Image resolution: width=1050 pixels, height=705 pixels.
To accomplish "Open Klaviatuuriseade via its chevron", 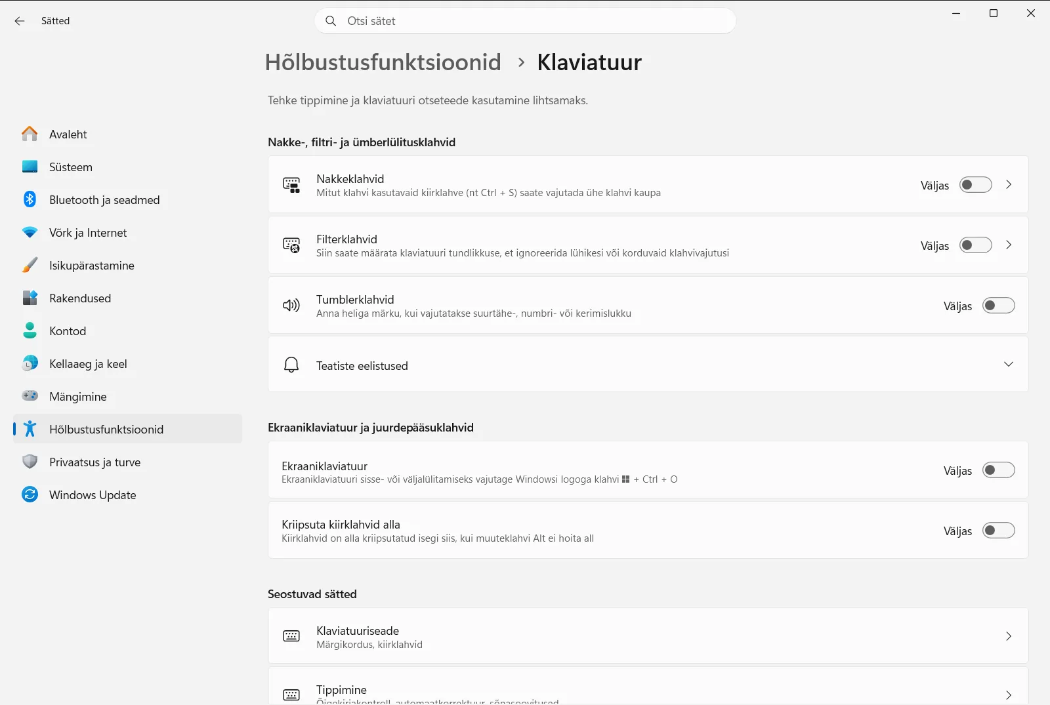I will click(1009, 636).
